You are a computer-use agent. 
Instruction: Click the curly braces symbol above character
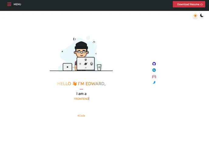tap(74, 39)
